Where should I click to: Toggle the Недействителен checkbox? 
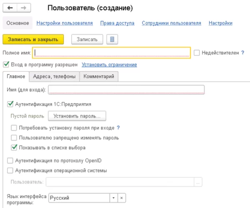(x=197, y=53)
